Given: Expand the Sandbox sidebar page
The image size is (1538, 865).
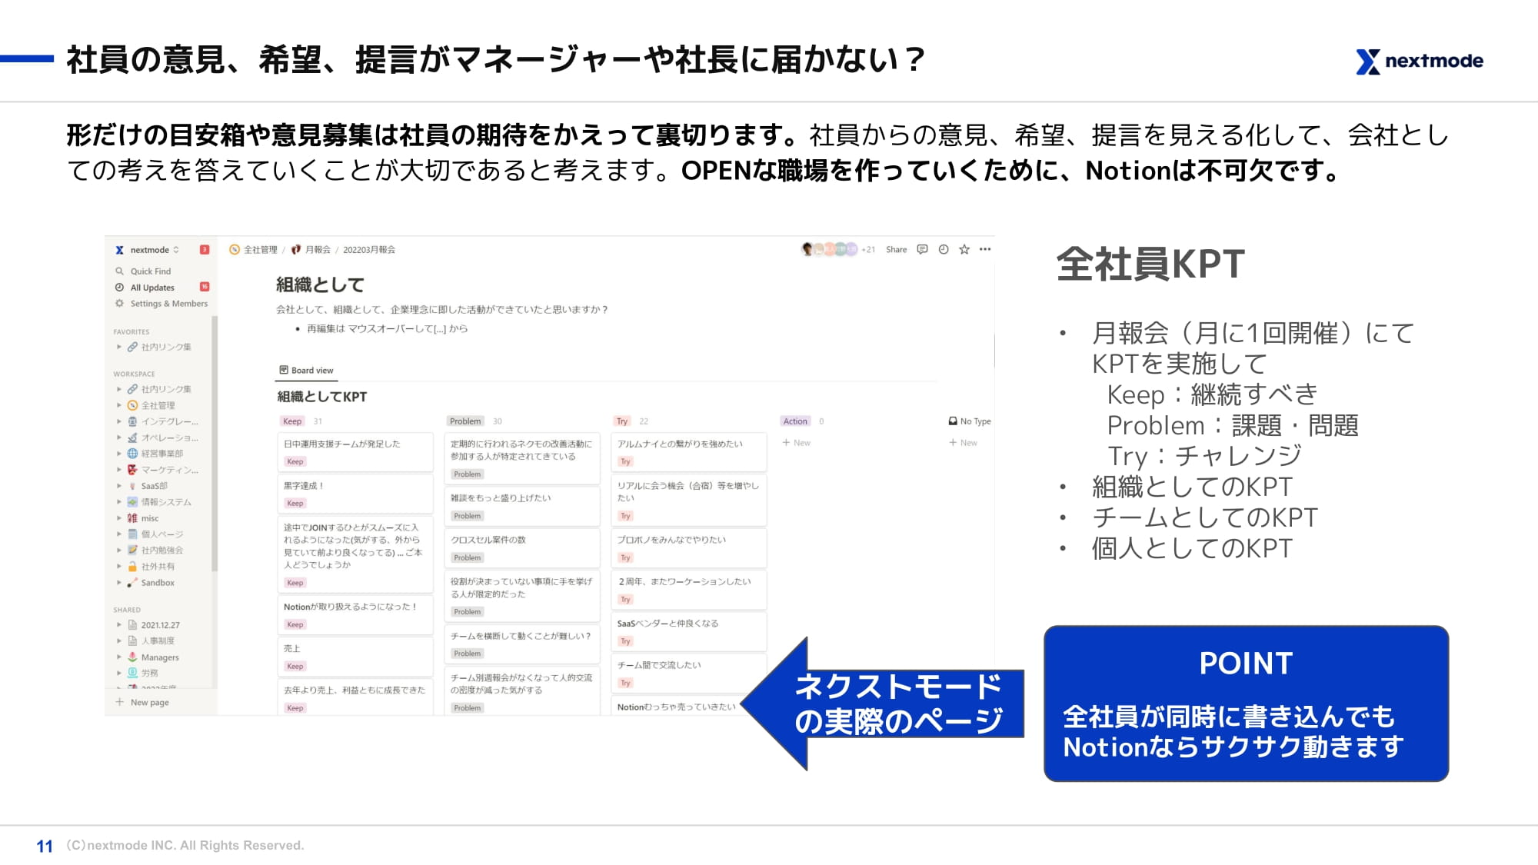Looking at the screenshot, I should [x=119, y=583].
